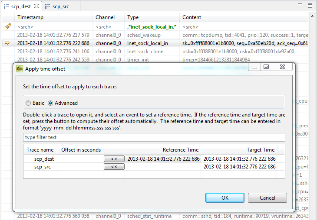Minimize the Apply time offset dialog
The width and height of the screenshot is (317, 220).
[254, 67]
